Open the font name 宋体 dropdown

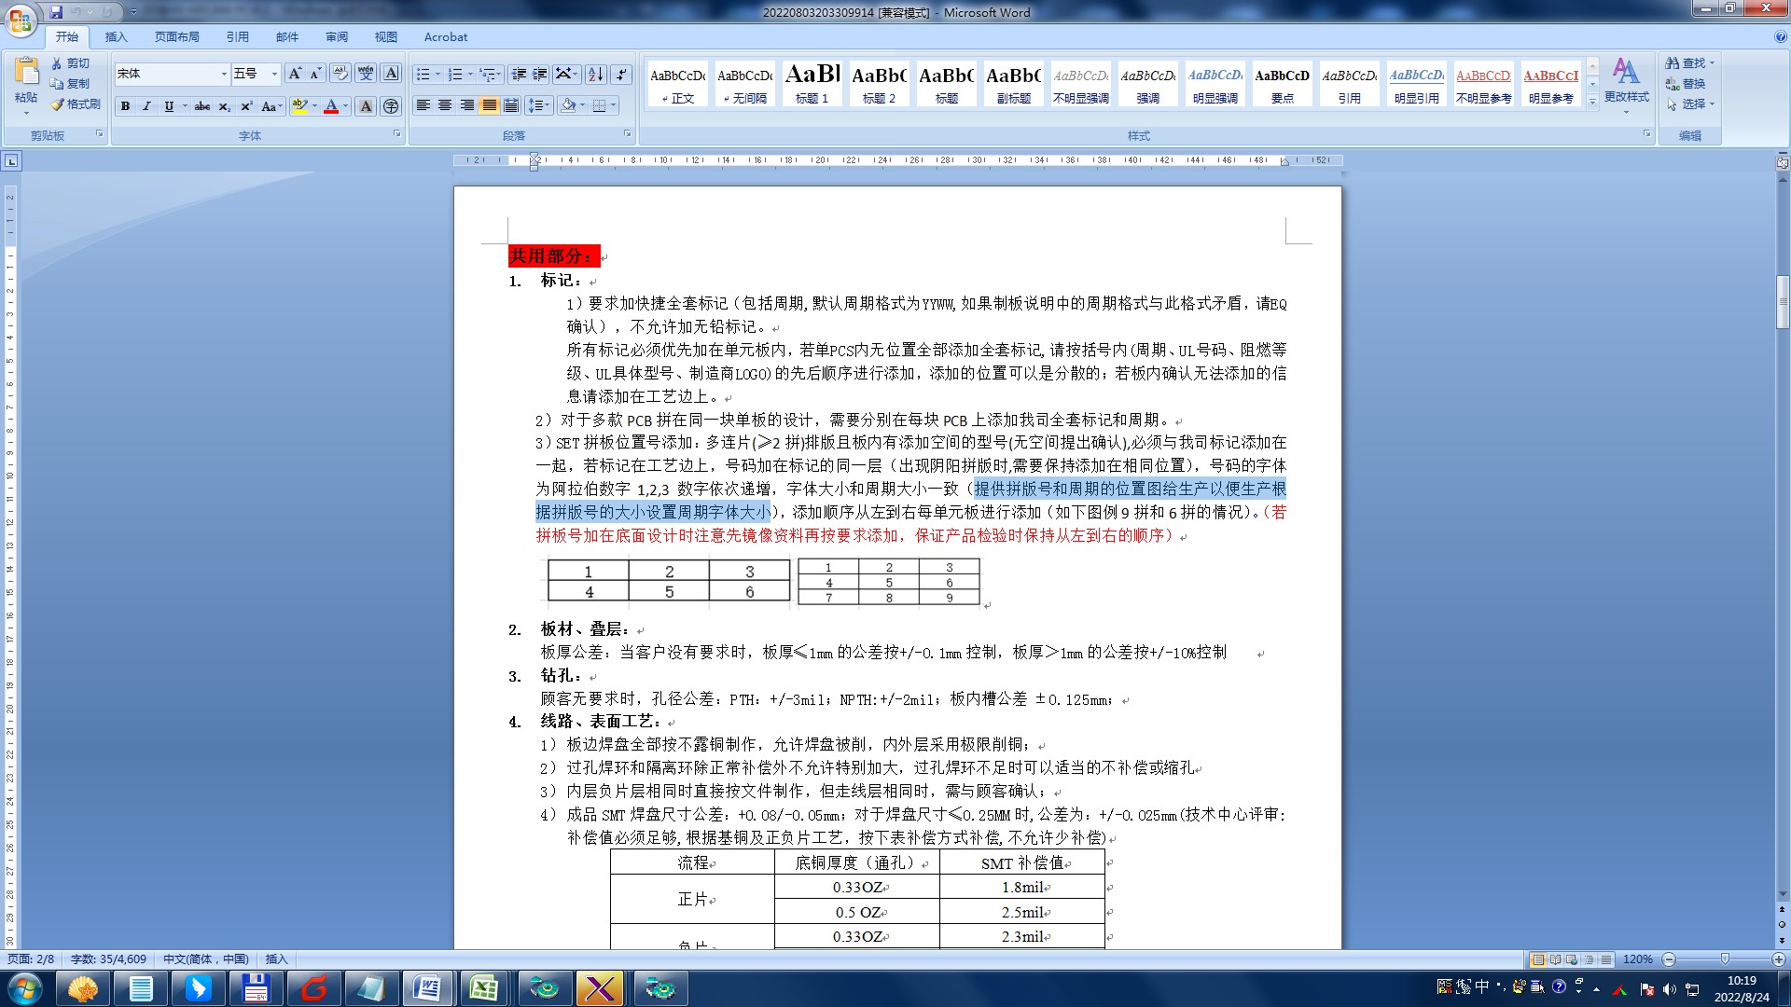(224, 74)
